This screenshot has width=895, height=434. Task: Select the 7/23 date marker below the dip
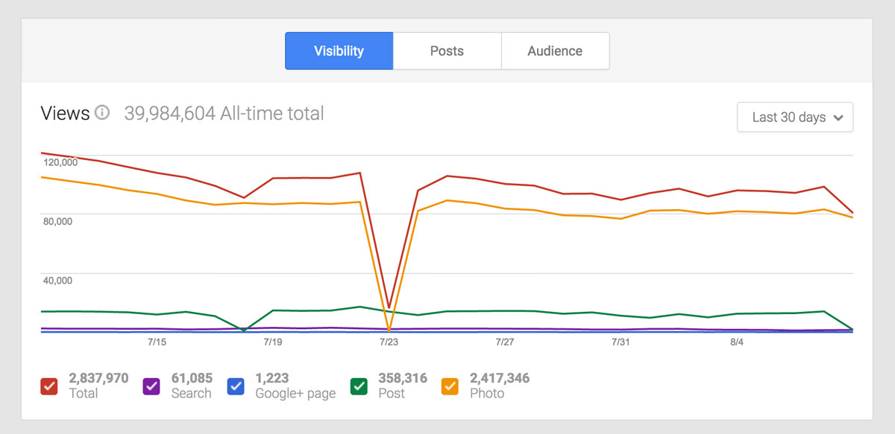click(389, 342)
